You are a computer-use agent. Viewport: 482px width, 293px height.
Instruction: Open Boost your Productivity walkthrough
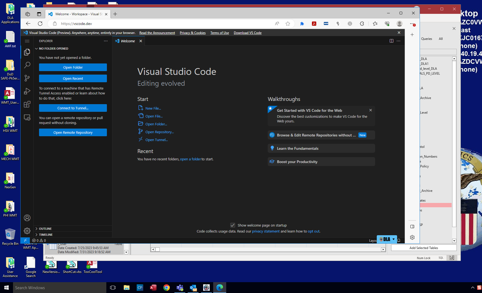pyautogui.click(x=321, y=162)
